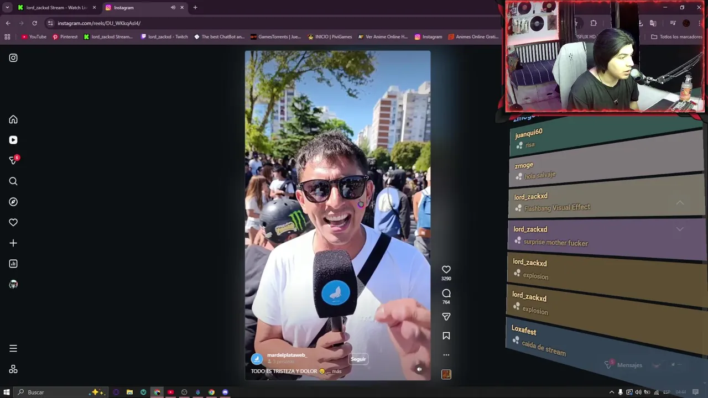Open 'The best ChatBot' bookmark

tap(219, 37)
